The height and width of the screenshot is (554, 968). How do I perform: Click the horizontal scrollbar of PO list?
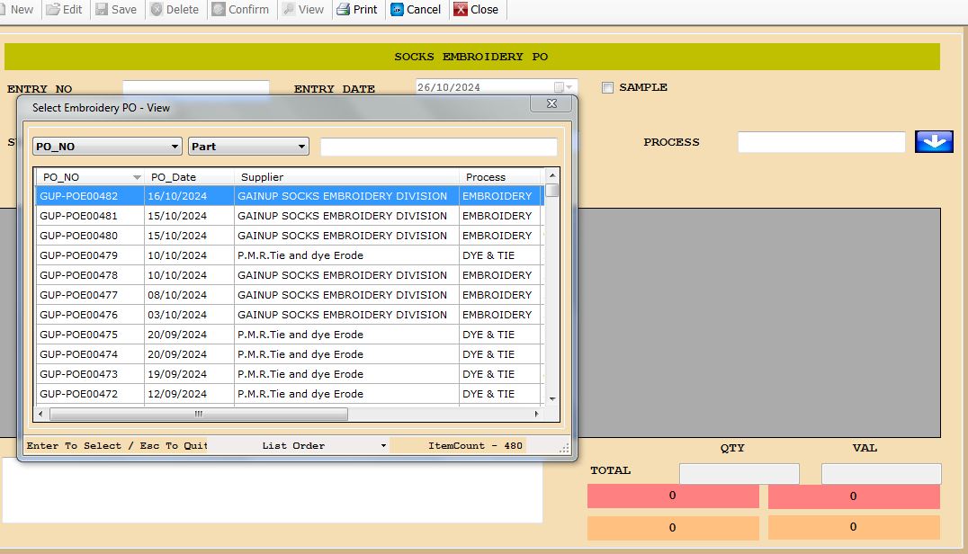click(198, 415)
